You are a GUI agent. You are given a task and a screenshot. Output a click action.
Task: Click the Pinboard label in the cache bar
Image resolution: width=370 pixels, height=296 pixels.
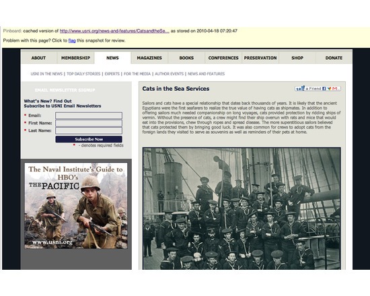[x=13, y=31]
